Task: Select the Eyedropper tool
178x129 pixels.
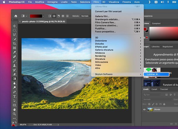Action: pyautogui.click(x=14, y=52)
